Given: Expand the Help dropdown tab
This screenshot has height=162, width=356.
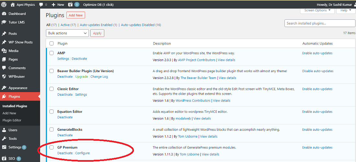Looking at the screenshot, I should pos(346,10).
